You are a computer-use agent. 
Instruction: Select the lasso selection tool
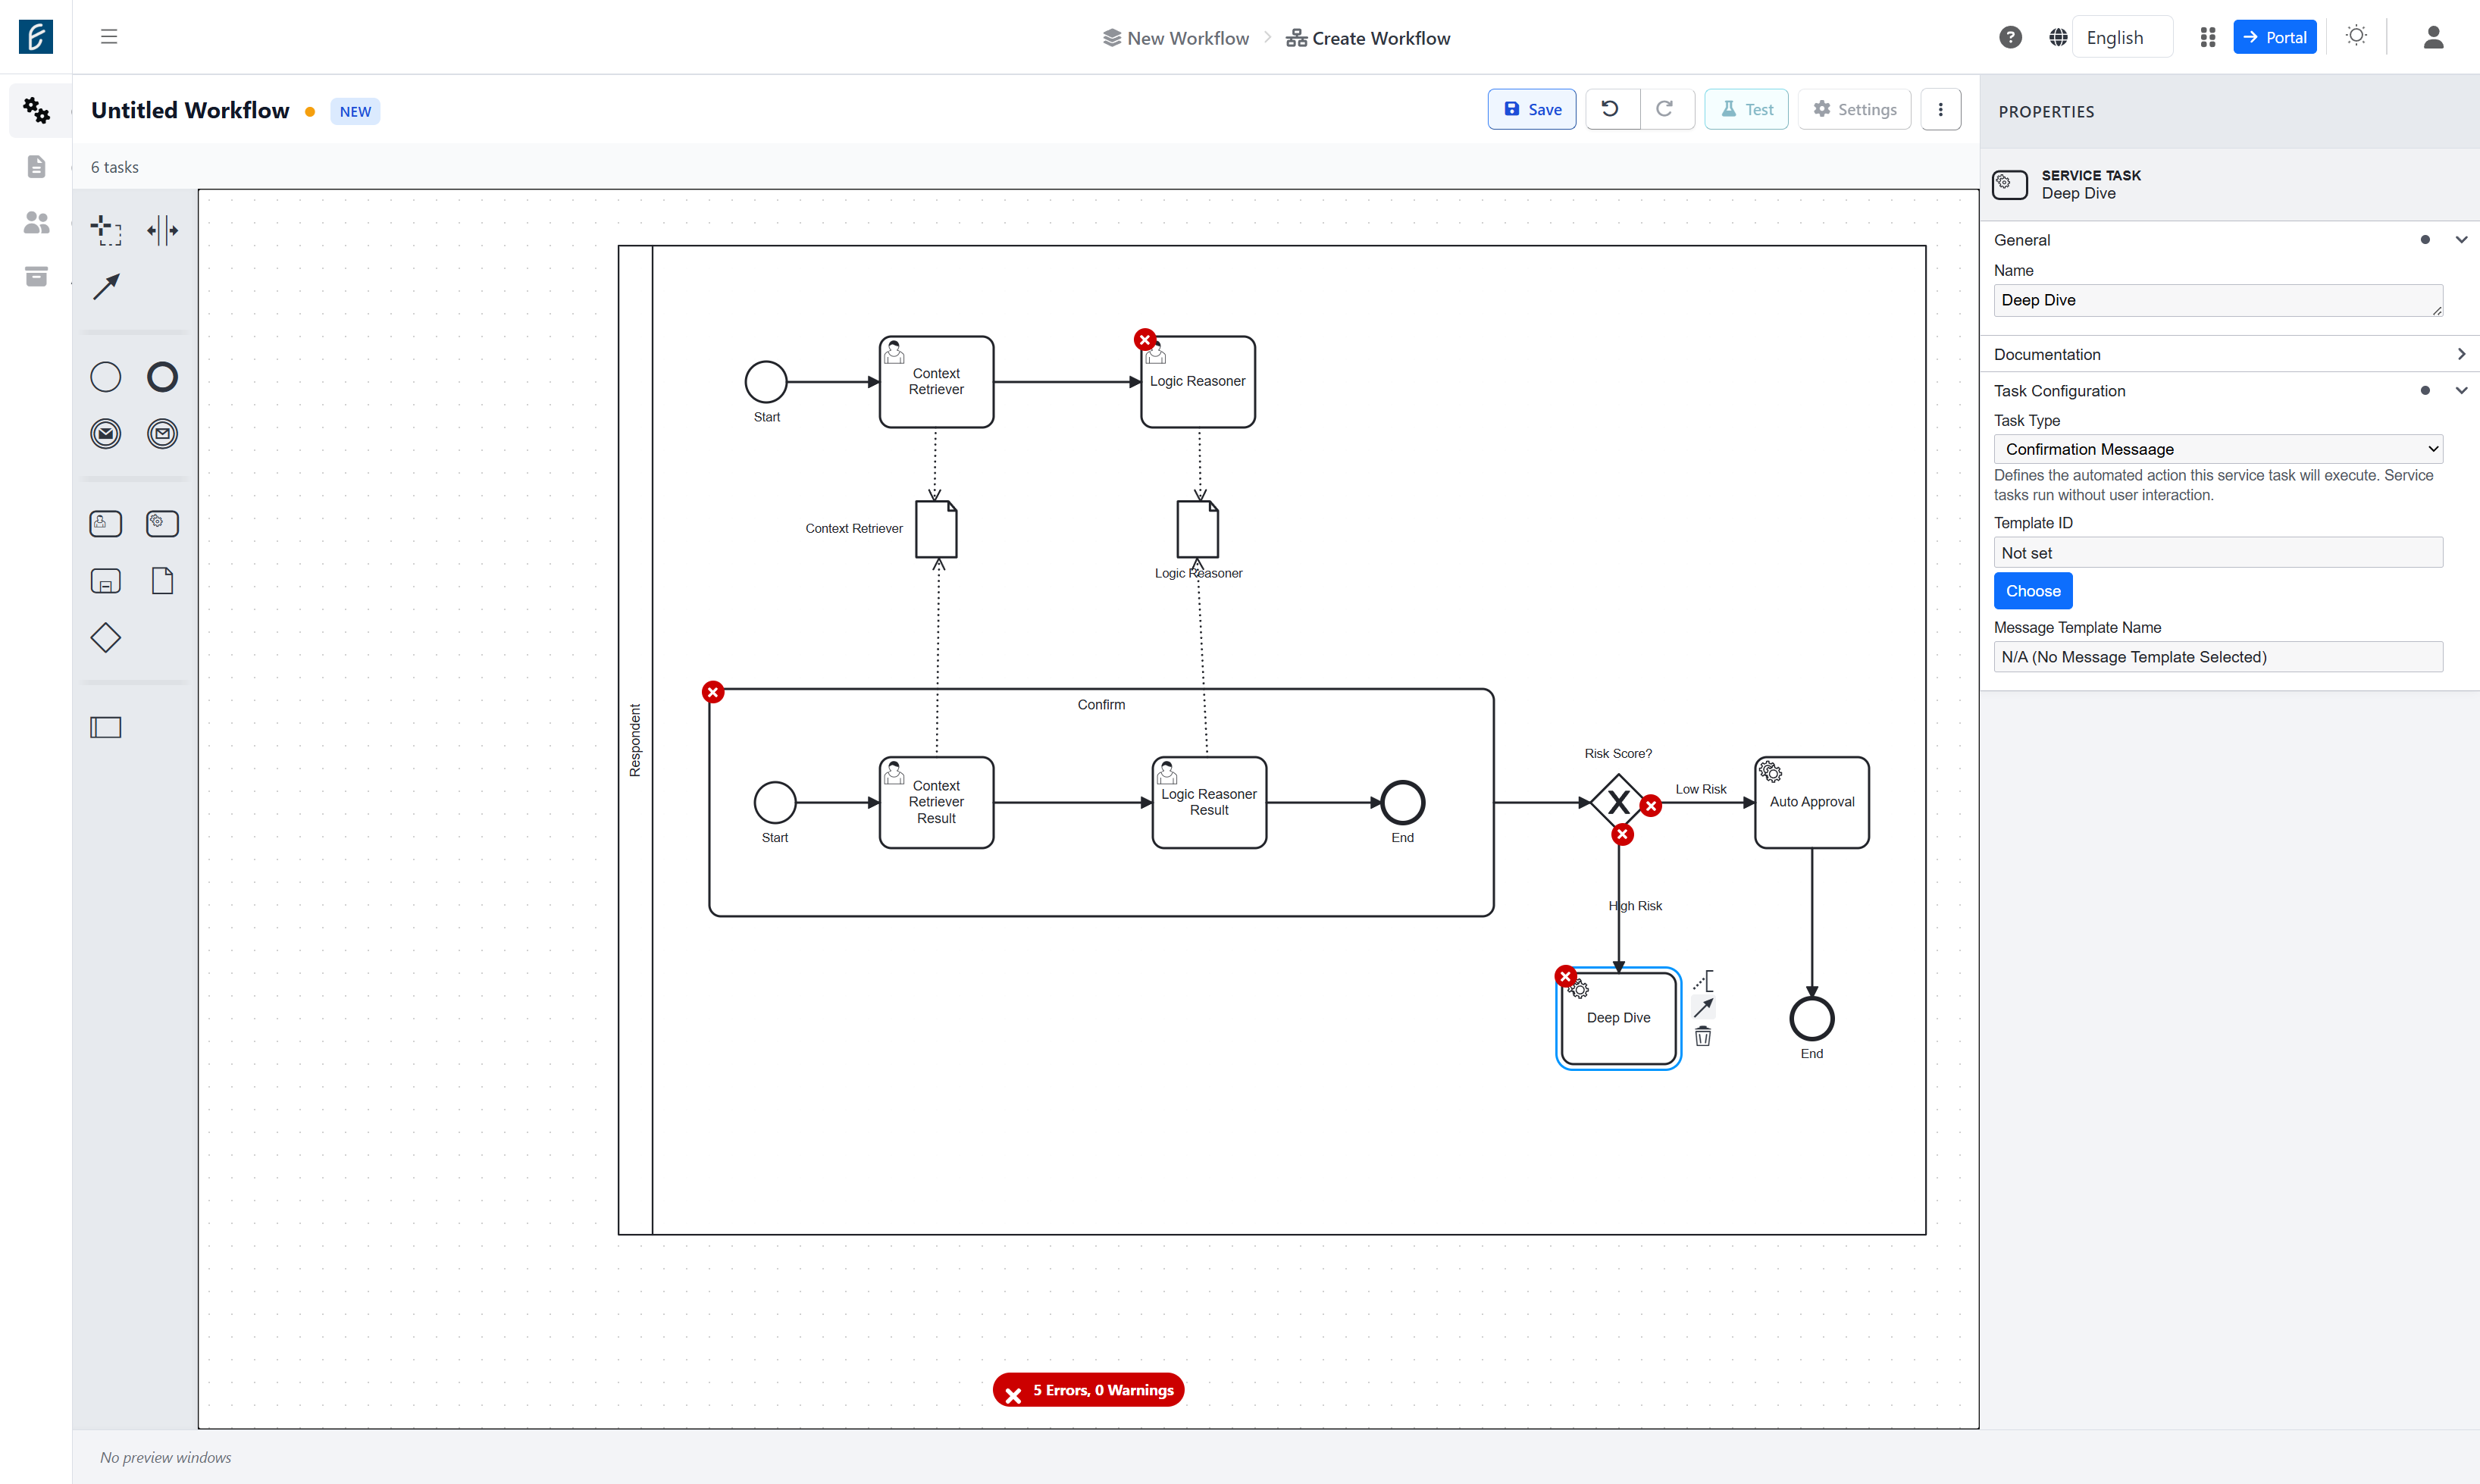click(105, 230)
